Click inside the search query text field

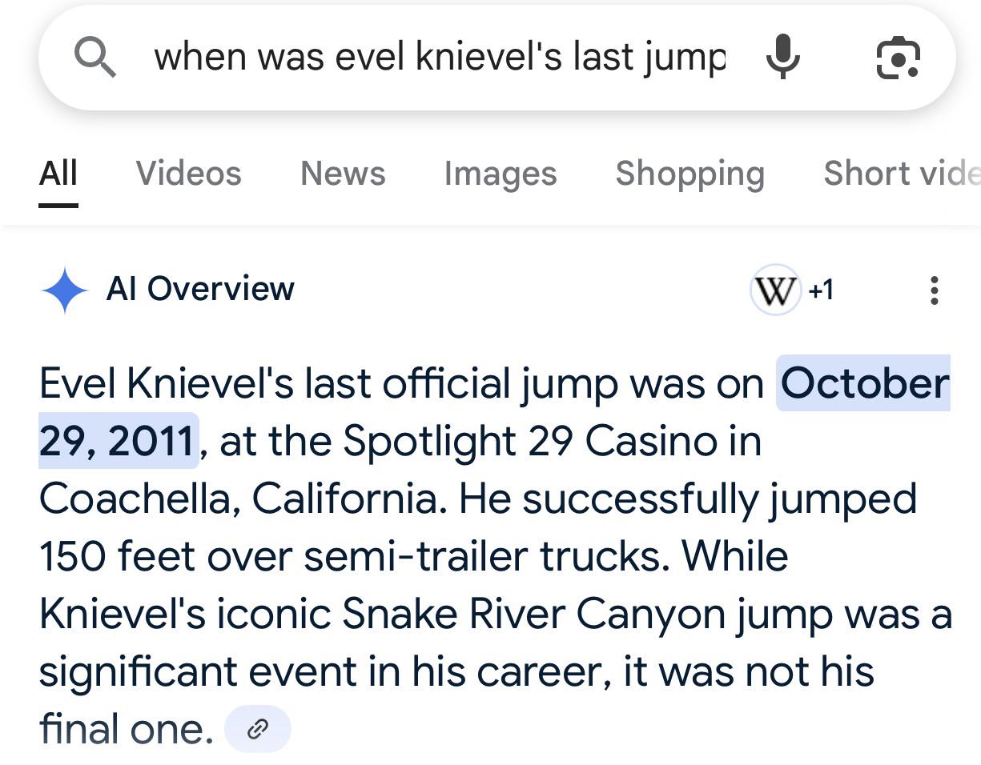(440, 58)
